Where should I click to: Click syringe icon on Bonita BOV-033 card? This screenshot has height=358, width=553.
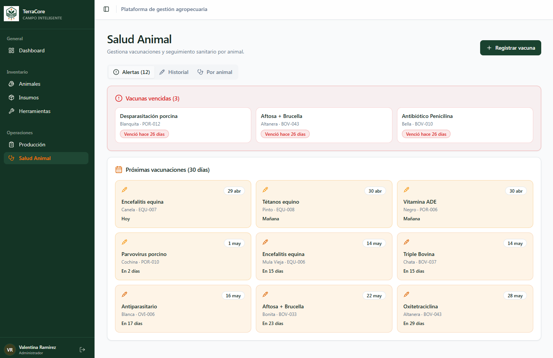(x=265, y=294)
